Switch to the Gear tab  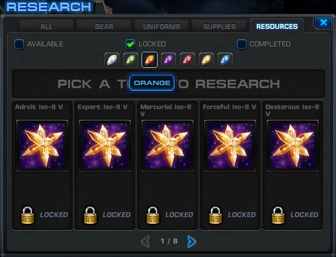tap(104, 26)
